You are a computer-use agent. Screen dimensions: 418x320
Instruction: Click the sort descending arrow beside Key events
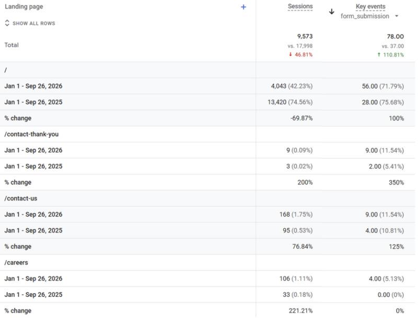pos(332,12)
